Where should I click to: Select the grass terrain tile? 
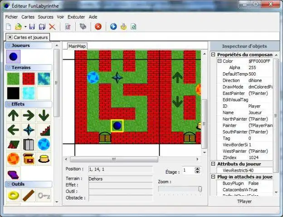tap(13, 79)
